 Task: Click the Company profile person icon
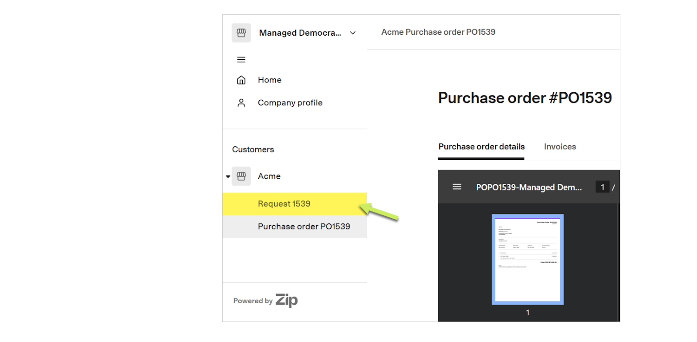click(x=241, y=103)
